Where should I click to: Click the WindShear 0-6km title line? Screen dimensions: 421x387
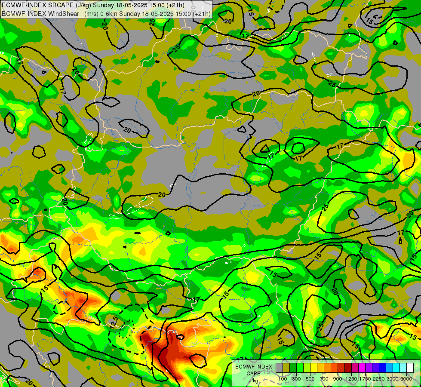pyautogui.click(x=106, y=14)
